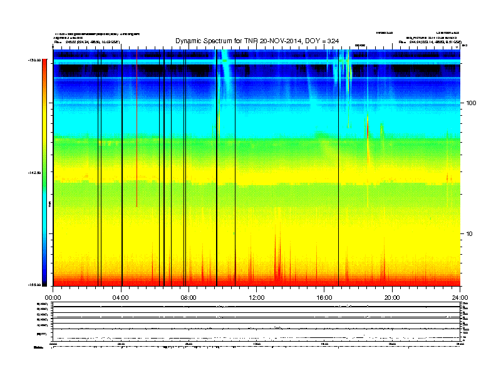This screenshot has height=383, width=496.
Task: Click the '-142.50' colorbar middle value
Action: click(x=34, y=173)
